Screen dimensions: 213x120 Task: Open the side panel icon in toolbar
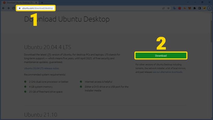point(199,8)
